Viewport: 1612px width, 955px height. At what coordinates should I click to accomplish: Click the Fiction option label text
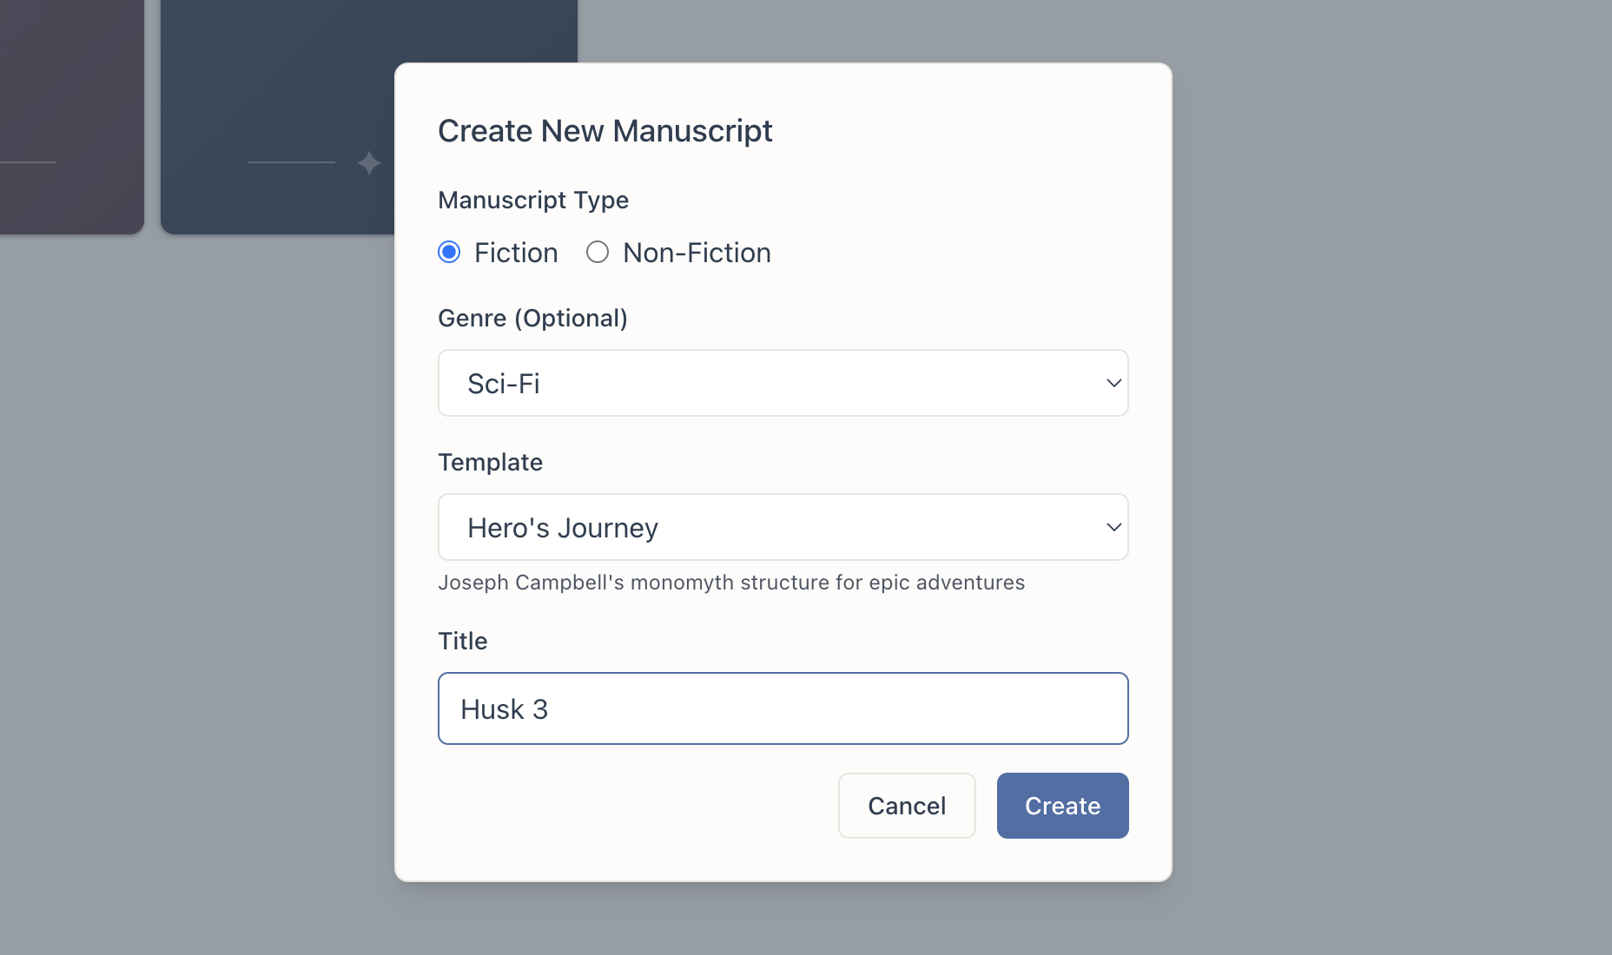click(x=515, y=252)
